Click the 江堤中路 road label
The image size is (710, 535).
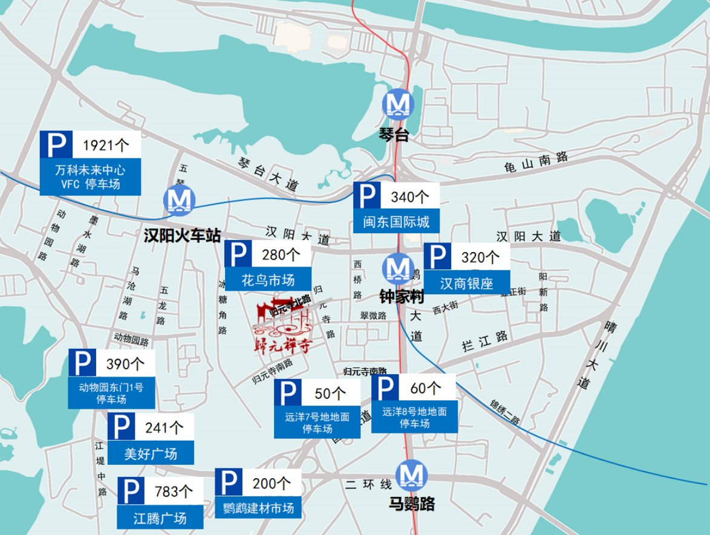tap(101, 468)
